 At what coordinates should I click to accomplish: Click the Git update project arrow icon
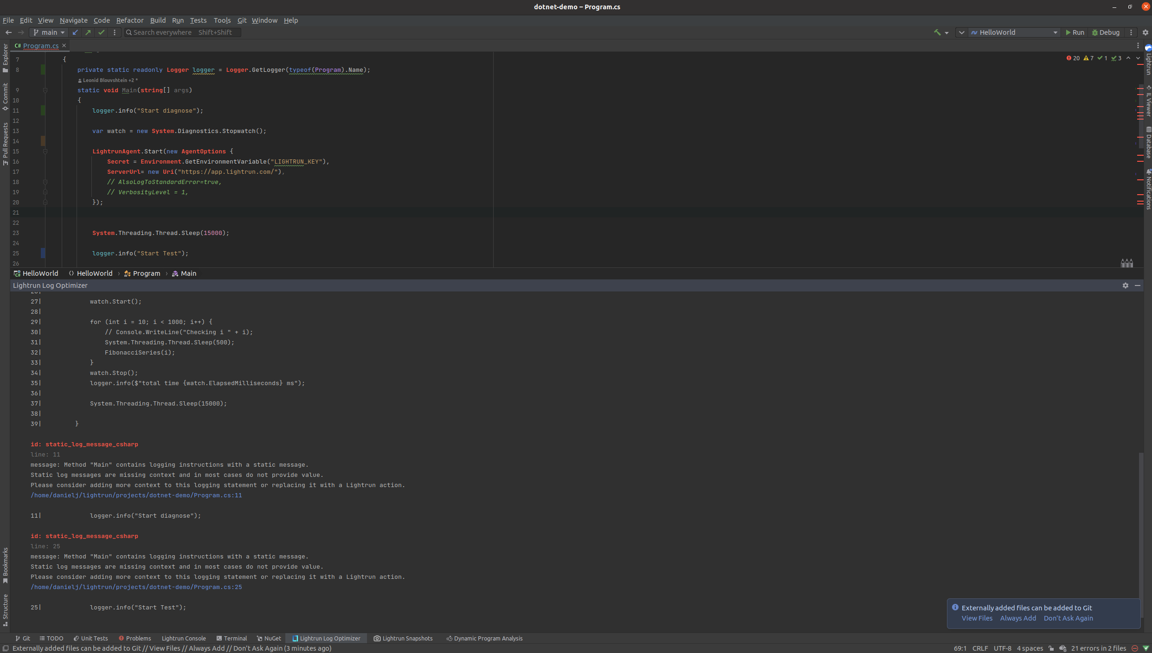(75, 32)
